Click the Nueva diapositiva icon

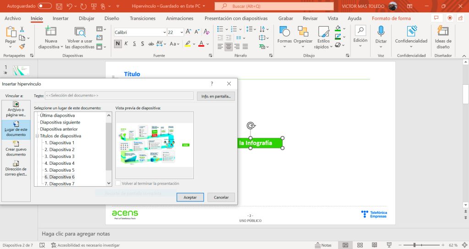click(x=50, y=31)
